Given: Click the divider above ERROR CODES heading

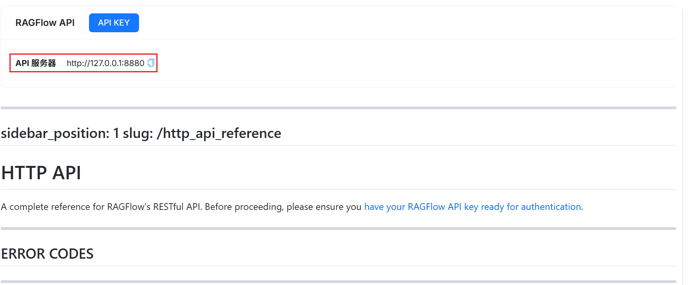Looking at the screenshot, I should [339, 228].
